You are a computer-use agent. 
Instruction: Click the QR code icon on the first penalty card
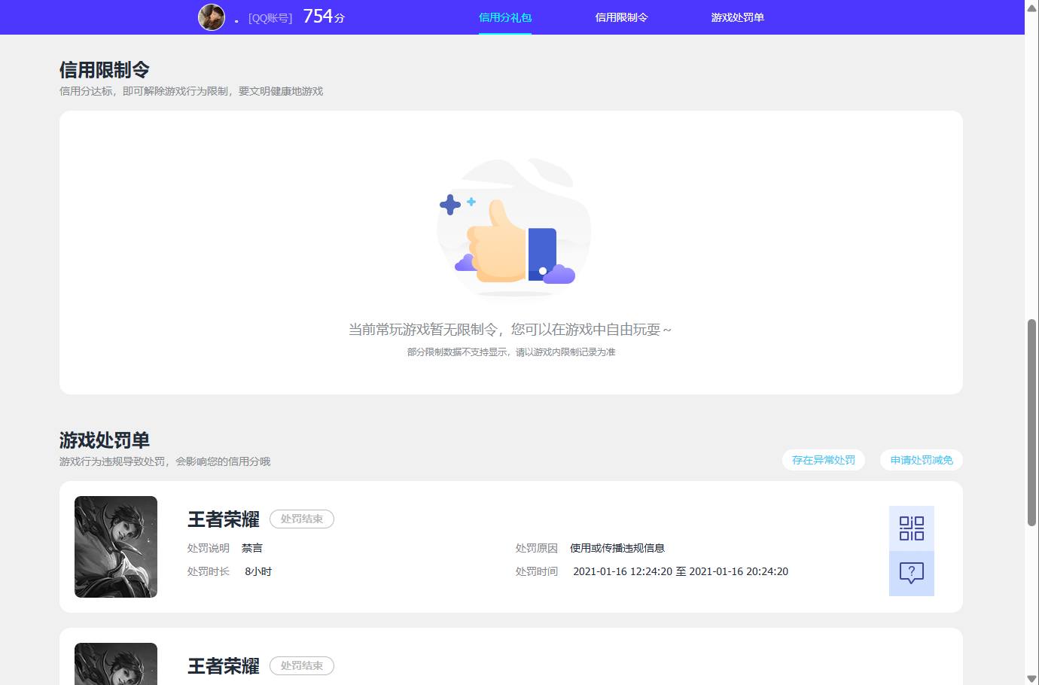[x=912, y=529]
